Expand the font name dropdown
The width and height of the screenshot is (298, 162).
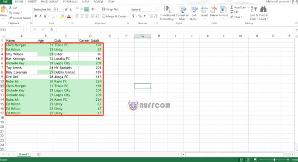tap(53, 9)
